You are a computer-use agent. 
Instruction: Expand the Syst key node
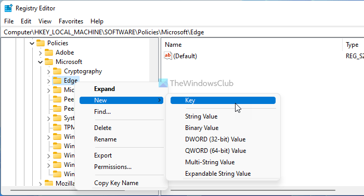point(48,119)
